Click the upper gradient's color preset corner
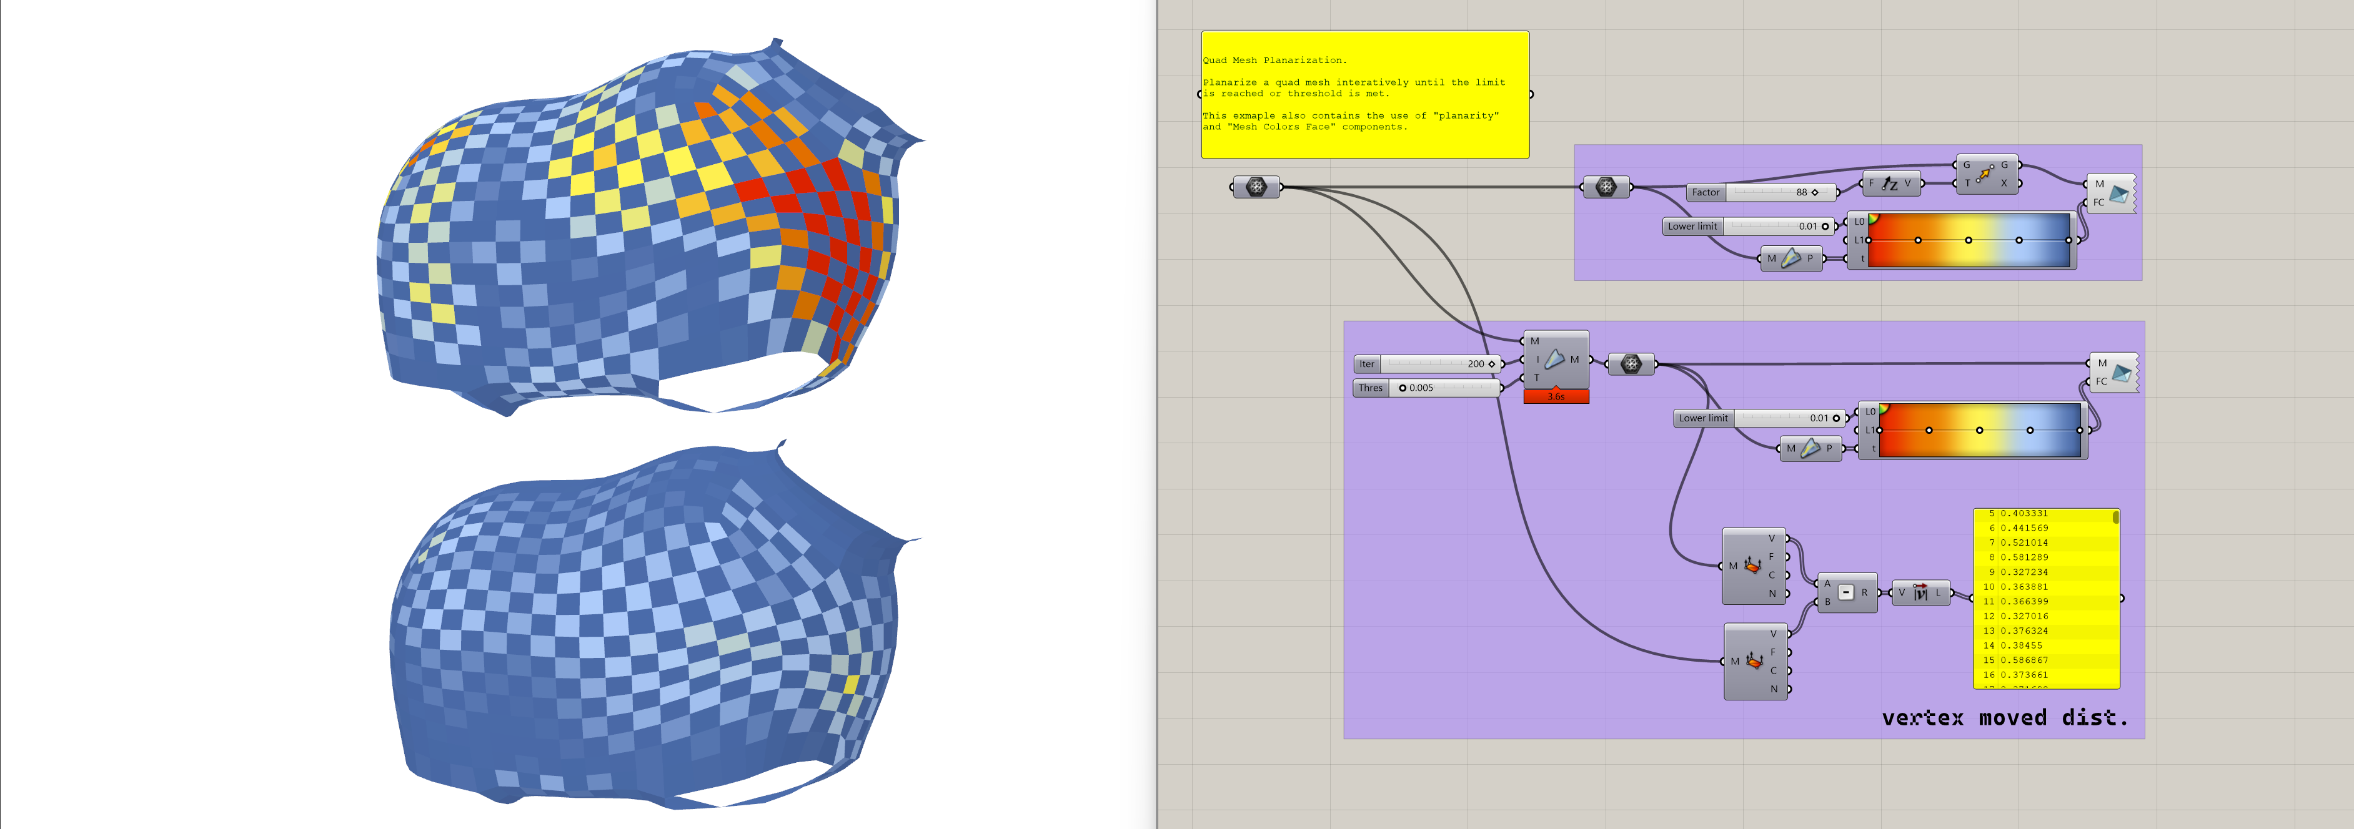This screenshot has width=2354, height=829. pyautogui.click(x=1874, y=217)
